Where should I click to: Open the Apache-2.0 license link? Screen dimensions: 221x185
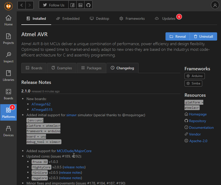198,141
